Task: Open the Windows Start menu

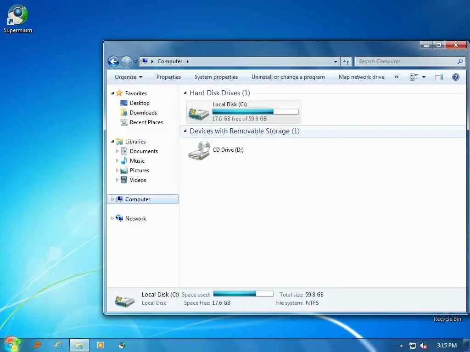Action: (x=12, y=345)
